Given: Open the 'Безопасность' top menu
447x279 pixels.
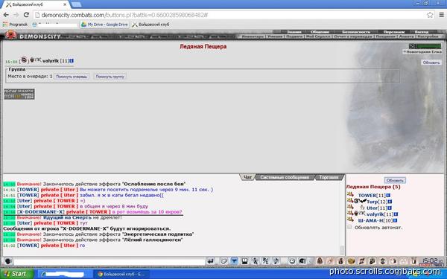Looking at the screenshot, I should pyautogui.click(x=356, y=32).
